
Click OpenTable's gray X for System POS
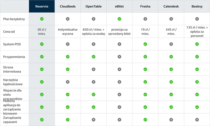pyautogui.click(x=93, y=44)
